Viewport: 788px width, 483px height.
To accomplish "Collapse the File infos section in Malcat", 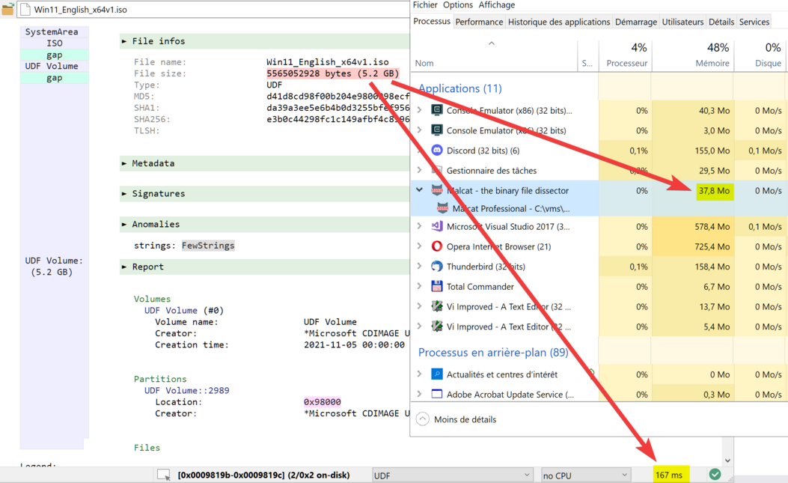I will [123, 41].
